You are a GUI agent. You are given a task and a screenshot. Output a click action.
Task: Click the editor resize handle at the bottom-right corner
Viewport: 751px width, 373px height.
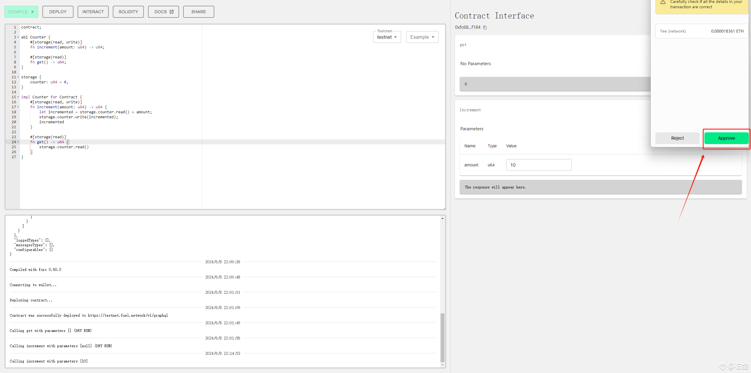pyautogui.click(x=444, y=209)
